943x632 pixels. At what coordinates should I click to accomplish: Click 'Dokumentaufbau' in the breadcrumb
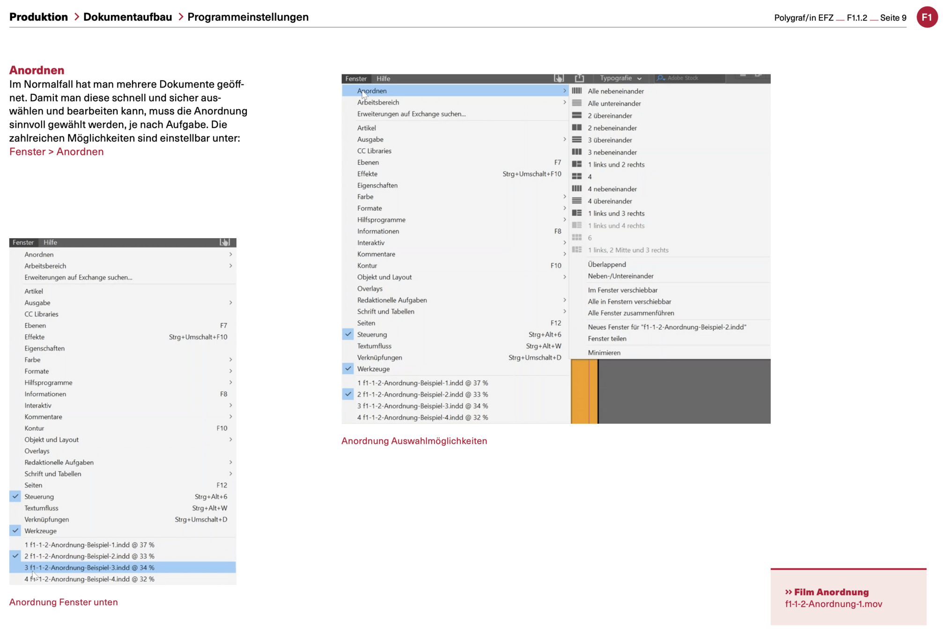click(x=127, y=17)
